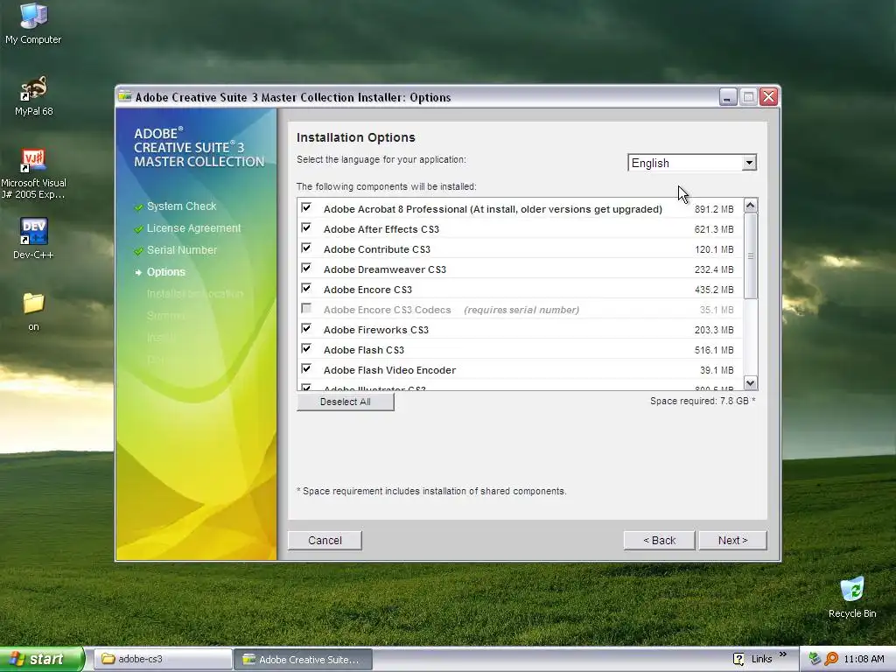Click 'Installation Options' heading
Screen dimensions: 896x672
(x=355, y=137)
